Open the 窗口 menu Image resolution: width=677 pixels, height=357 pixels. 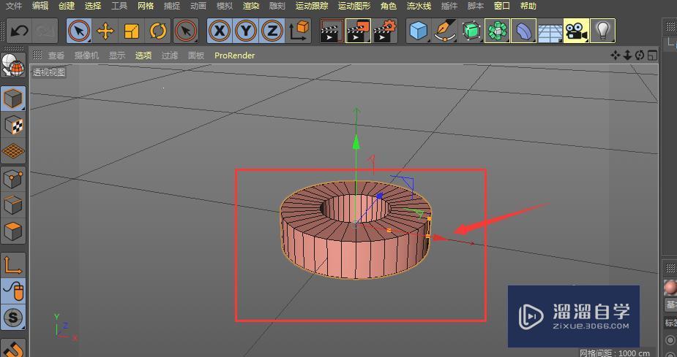[502, 6]
